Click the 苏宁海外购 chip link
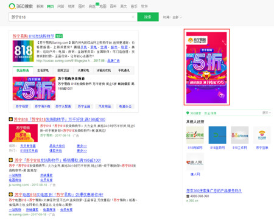This screenshot has width=274, height=219. (x=43, y=106)
